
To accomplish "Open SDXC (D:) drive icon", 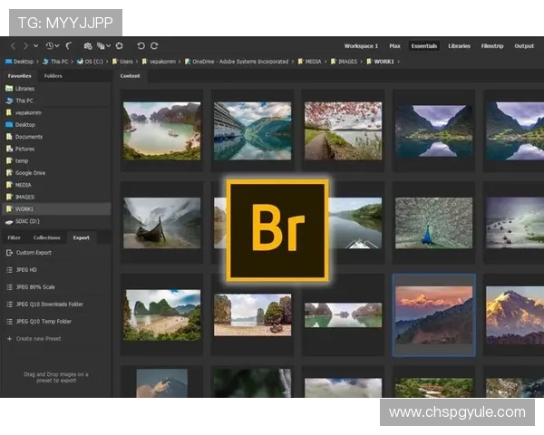I will [x=9, y=221].
